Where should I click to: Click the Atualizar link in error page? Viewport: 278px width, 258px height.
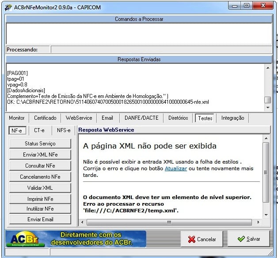pos(176,168)
